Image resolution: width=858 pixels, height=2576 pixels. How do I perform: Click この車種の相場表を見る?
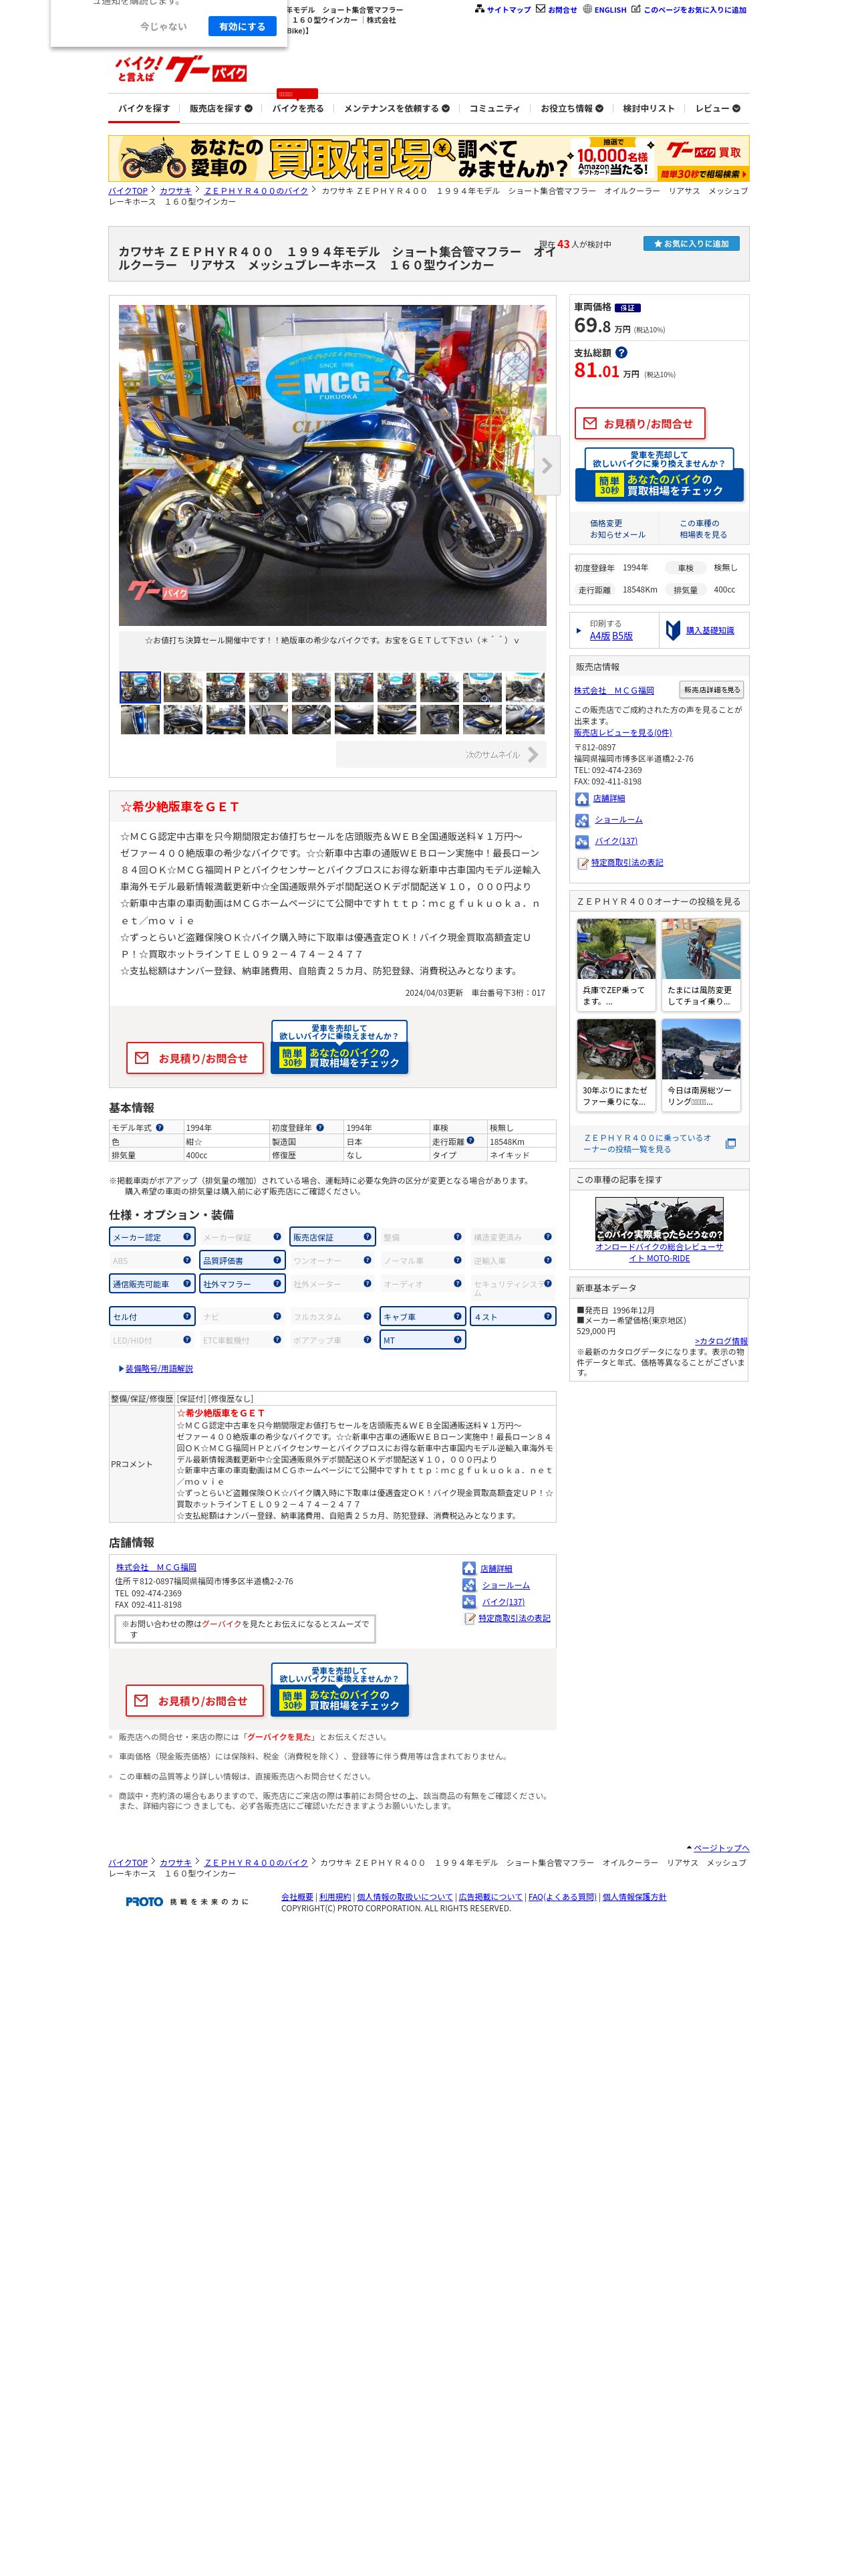click(x=703, y=528)
